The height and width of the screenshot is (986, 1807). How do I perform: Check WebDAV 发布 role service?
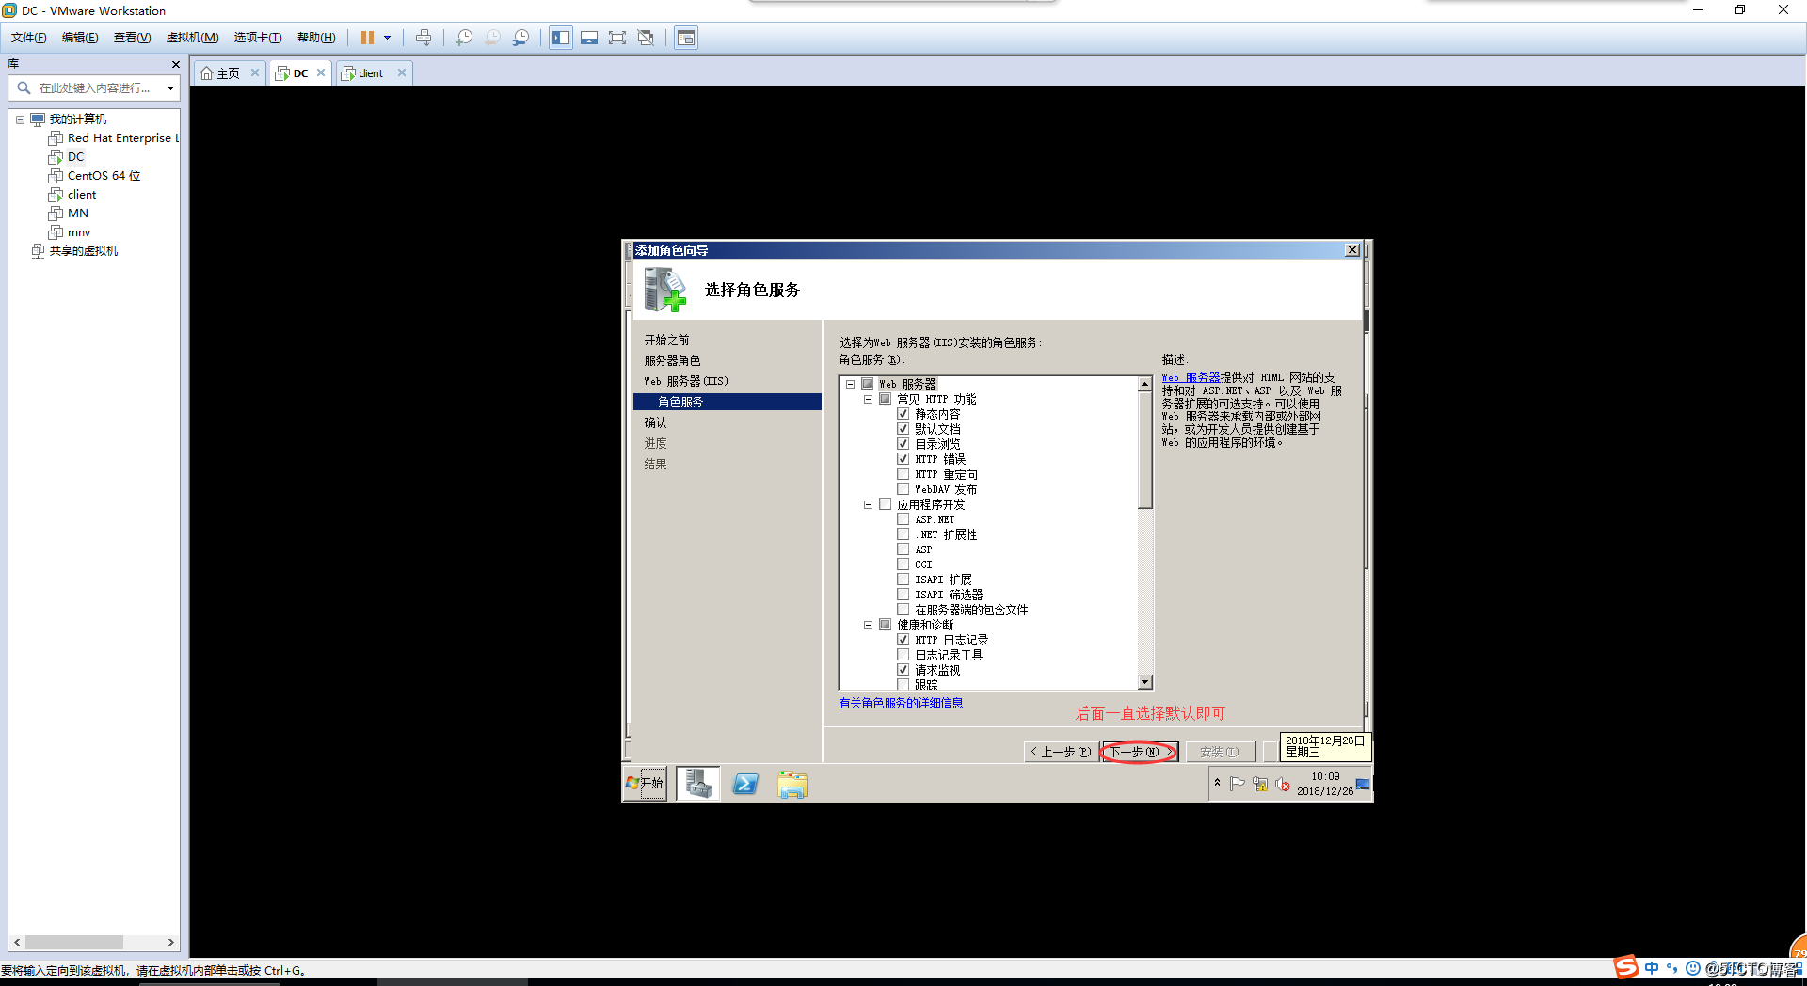point(903,489)
